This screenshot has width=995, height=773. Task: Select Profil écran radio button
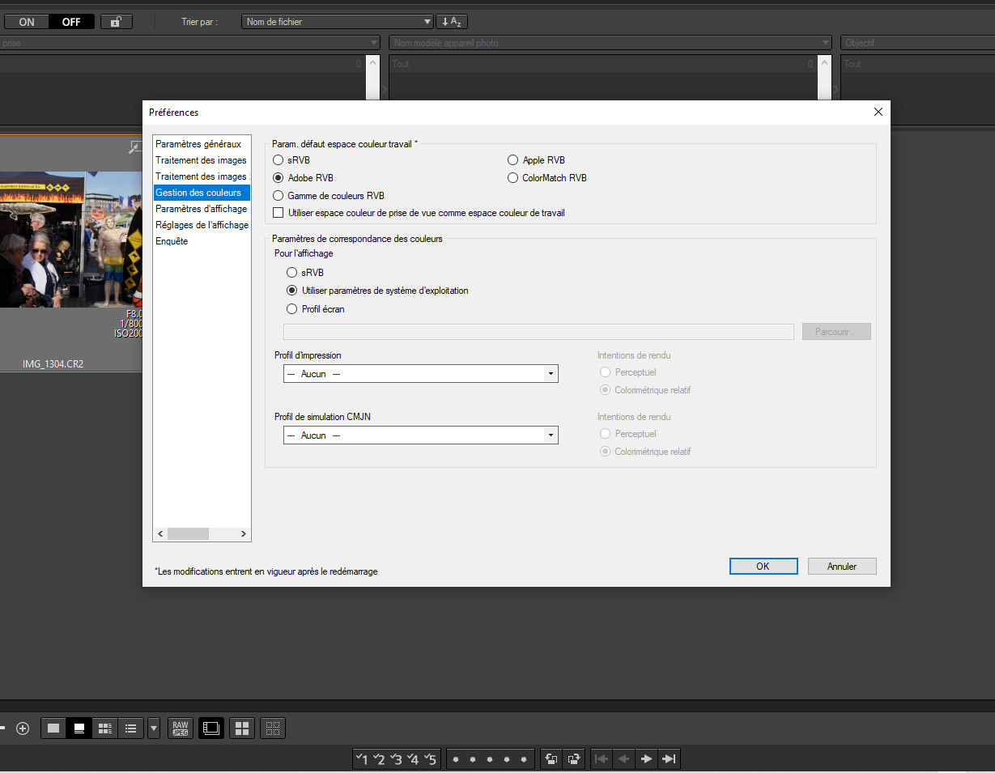(x=292, y=308)
